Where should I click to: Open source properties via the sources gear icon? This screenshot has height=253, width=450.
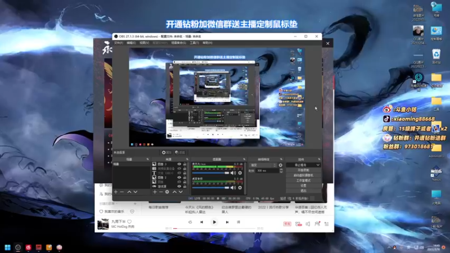[167, 192]
